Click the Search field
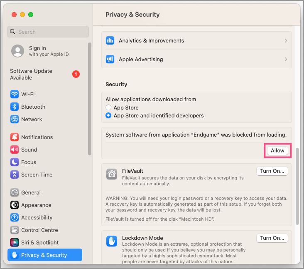This screenshot has height=269, width=304. point(48,32)
